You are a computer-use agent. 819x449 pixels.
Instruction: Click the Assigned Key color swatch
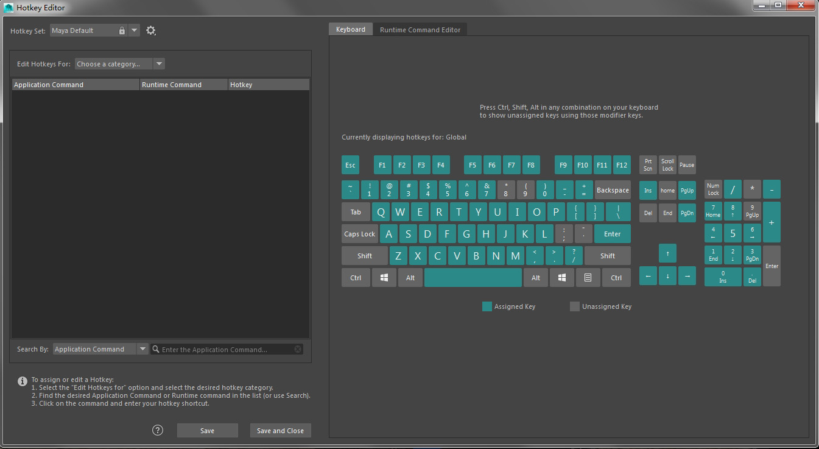pos(487,306)
